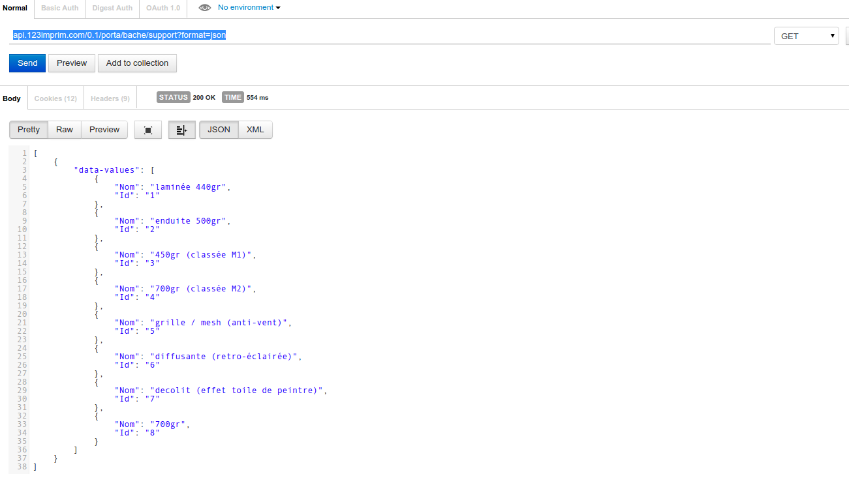Click the "diffusante (retro-éclairée)" line
849x487 pixels.
point(208,357)
